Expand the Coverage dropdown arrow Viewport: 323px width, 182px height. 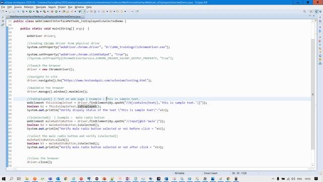(40, 12)
